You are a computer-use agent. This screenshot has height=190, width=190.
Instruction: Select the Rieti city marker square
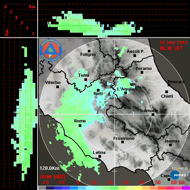coord(98,90)
